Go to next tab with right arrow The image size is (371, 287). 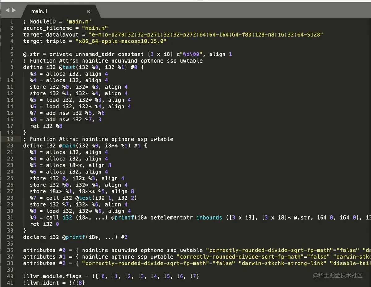click(14, 11)
